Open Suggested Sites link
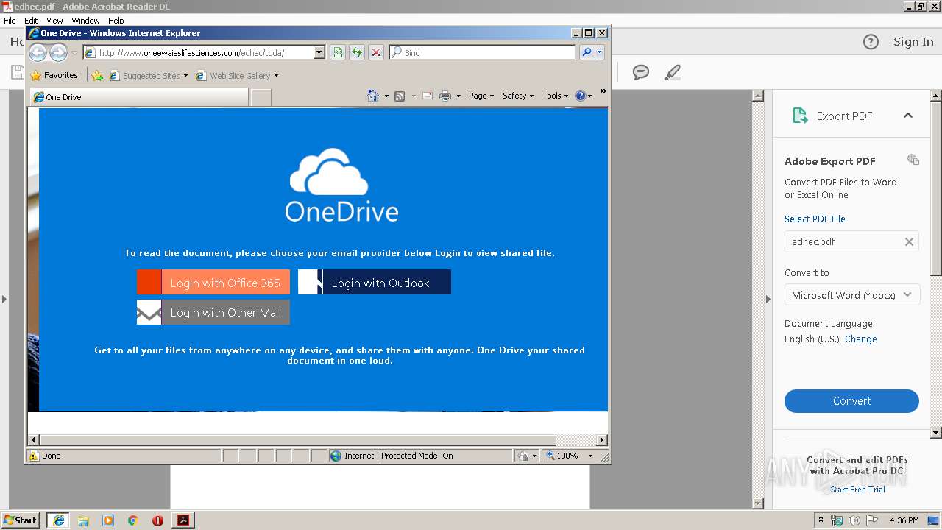This screenshot has height=530, width=942. coord(148,75)
